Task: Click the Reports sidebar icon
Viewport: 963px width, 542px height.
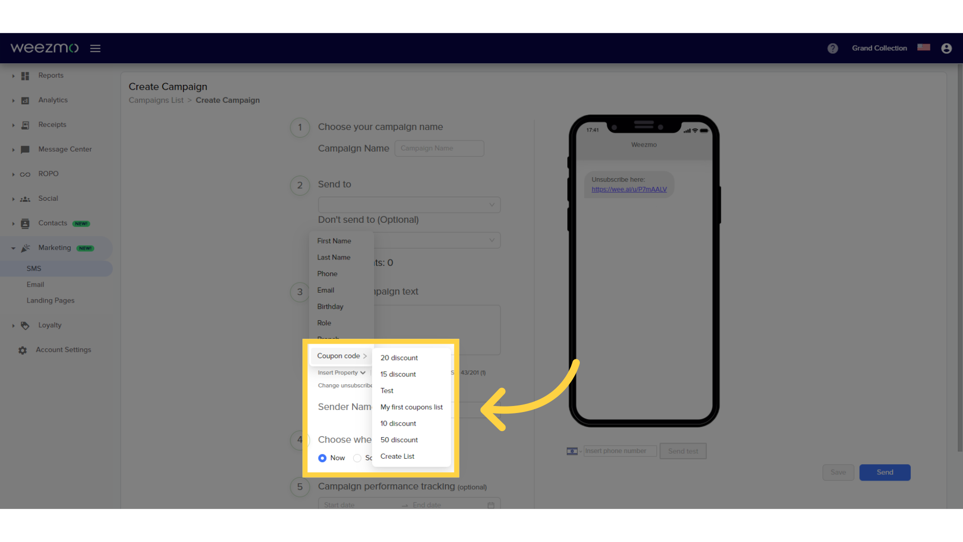Action: click(24, 75)
